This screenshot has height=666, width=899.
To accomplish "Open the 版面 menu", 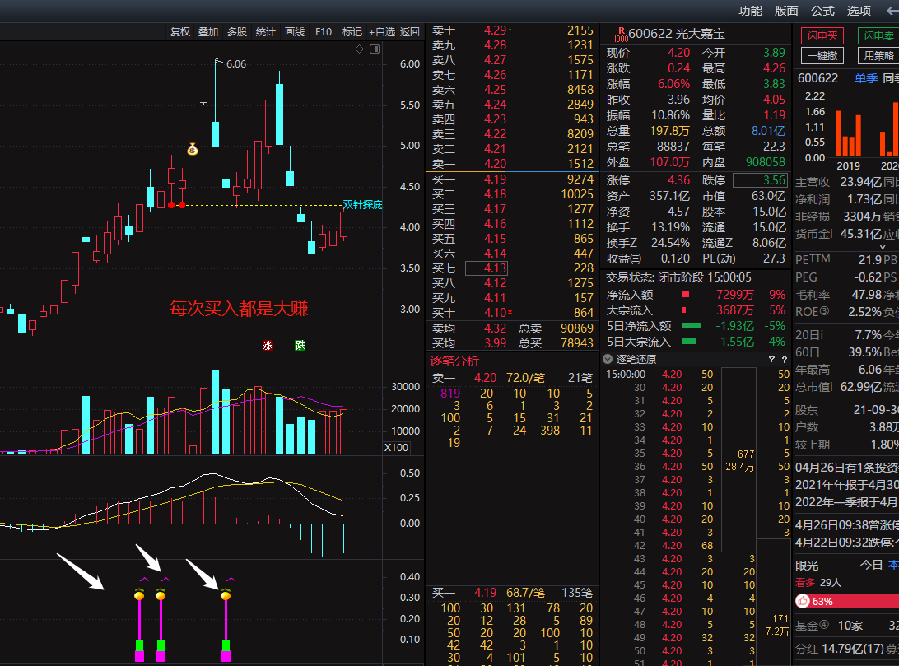I will (x=786, y=11).
